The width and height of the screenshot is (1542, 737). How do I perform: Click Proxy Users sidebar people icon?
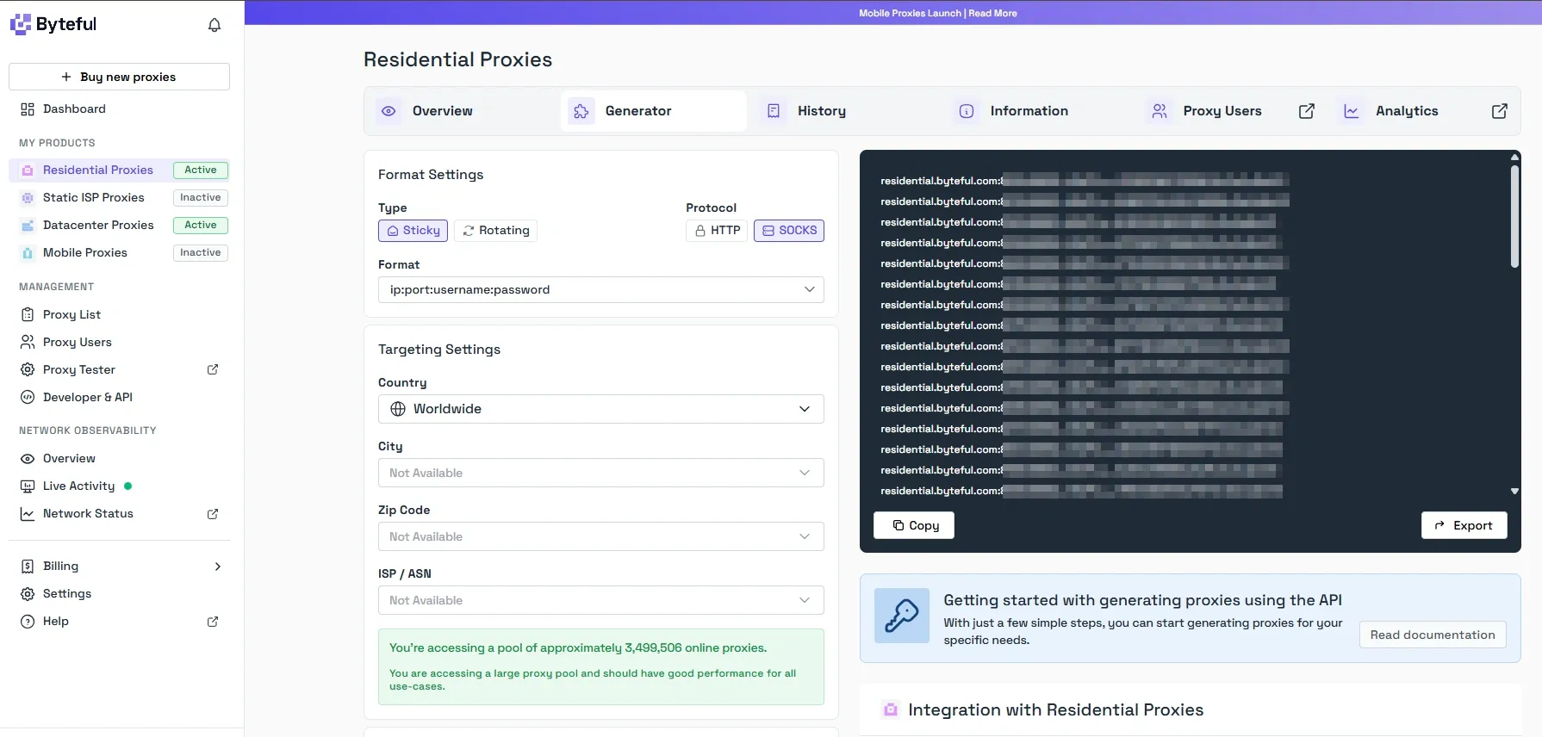tap(28, 343)
